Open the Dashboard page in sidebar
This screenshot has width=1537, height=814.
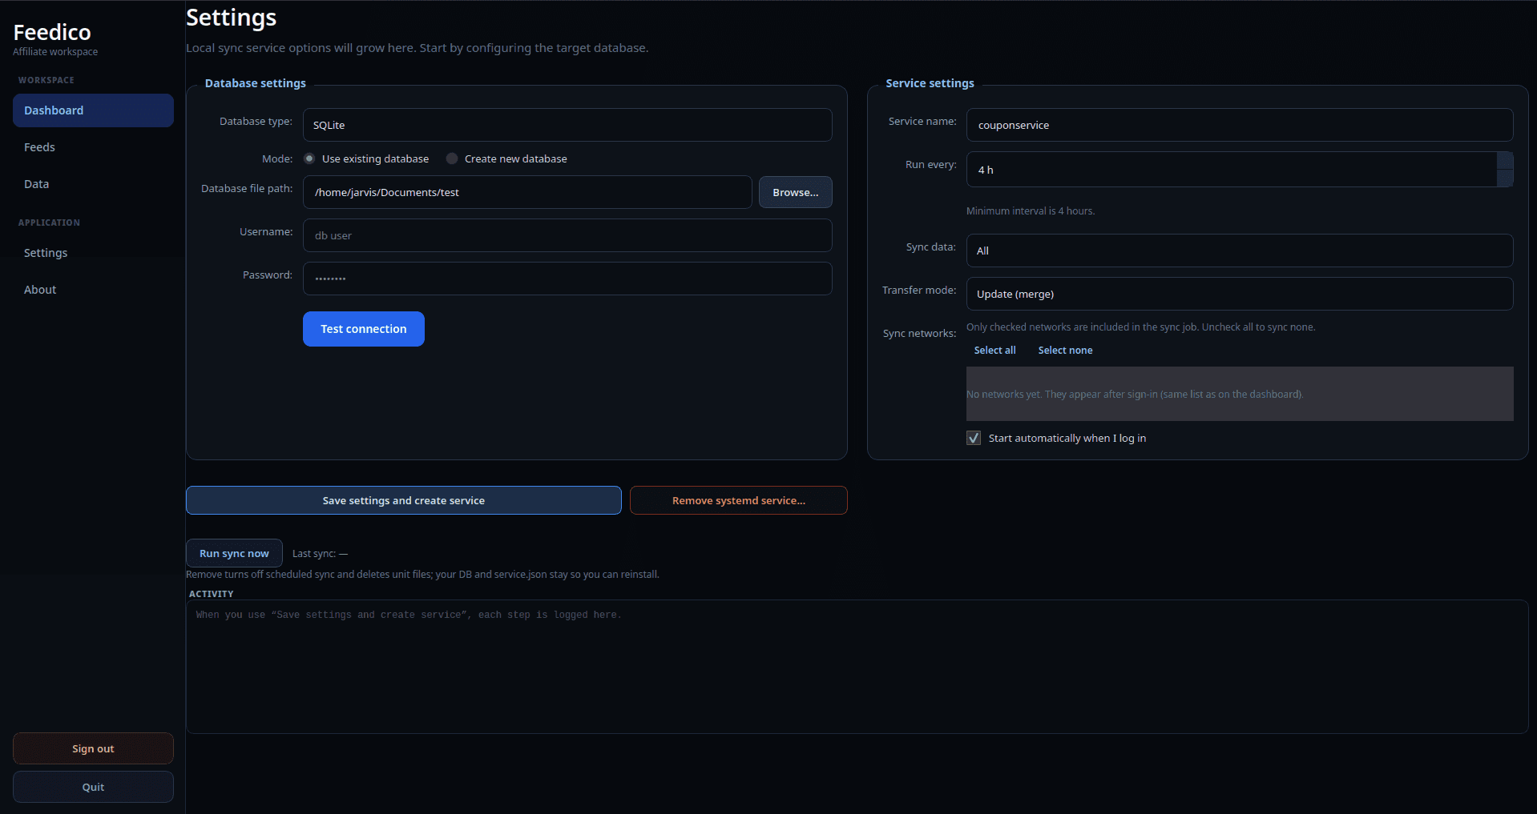tap(93, 110)
